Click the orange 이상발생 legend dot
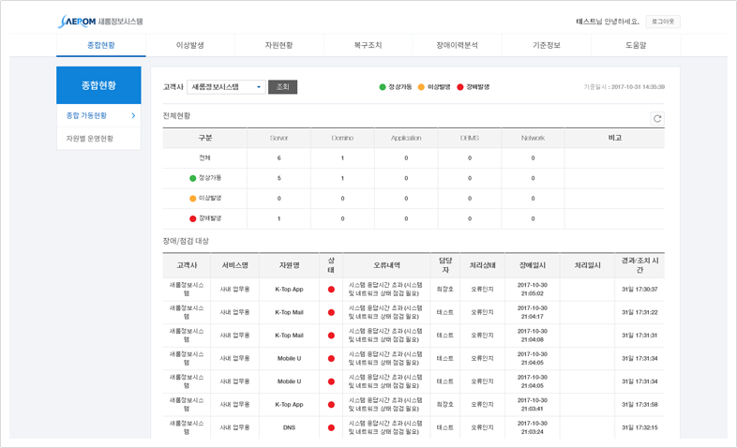This screenshot has height=448, width=737. point(422,87)
